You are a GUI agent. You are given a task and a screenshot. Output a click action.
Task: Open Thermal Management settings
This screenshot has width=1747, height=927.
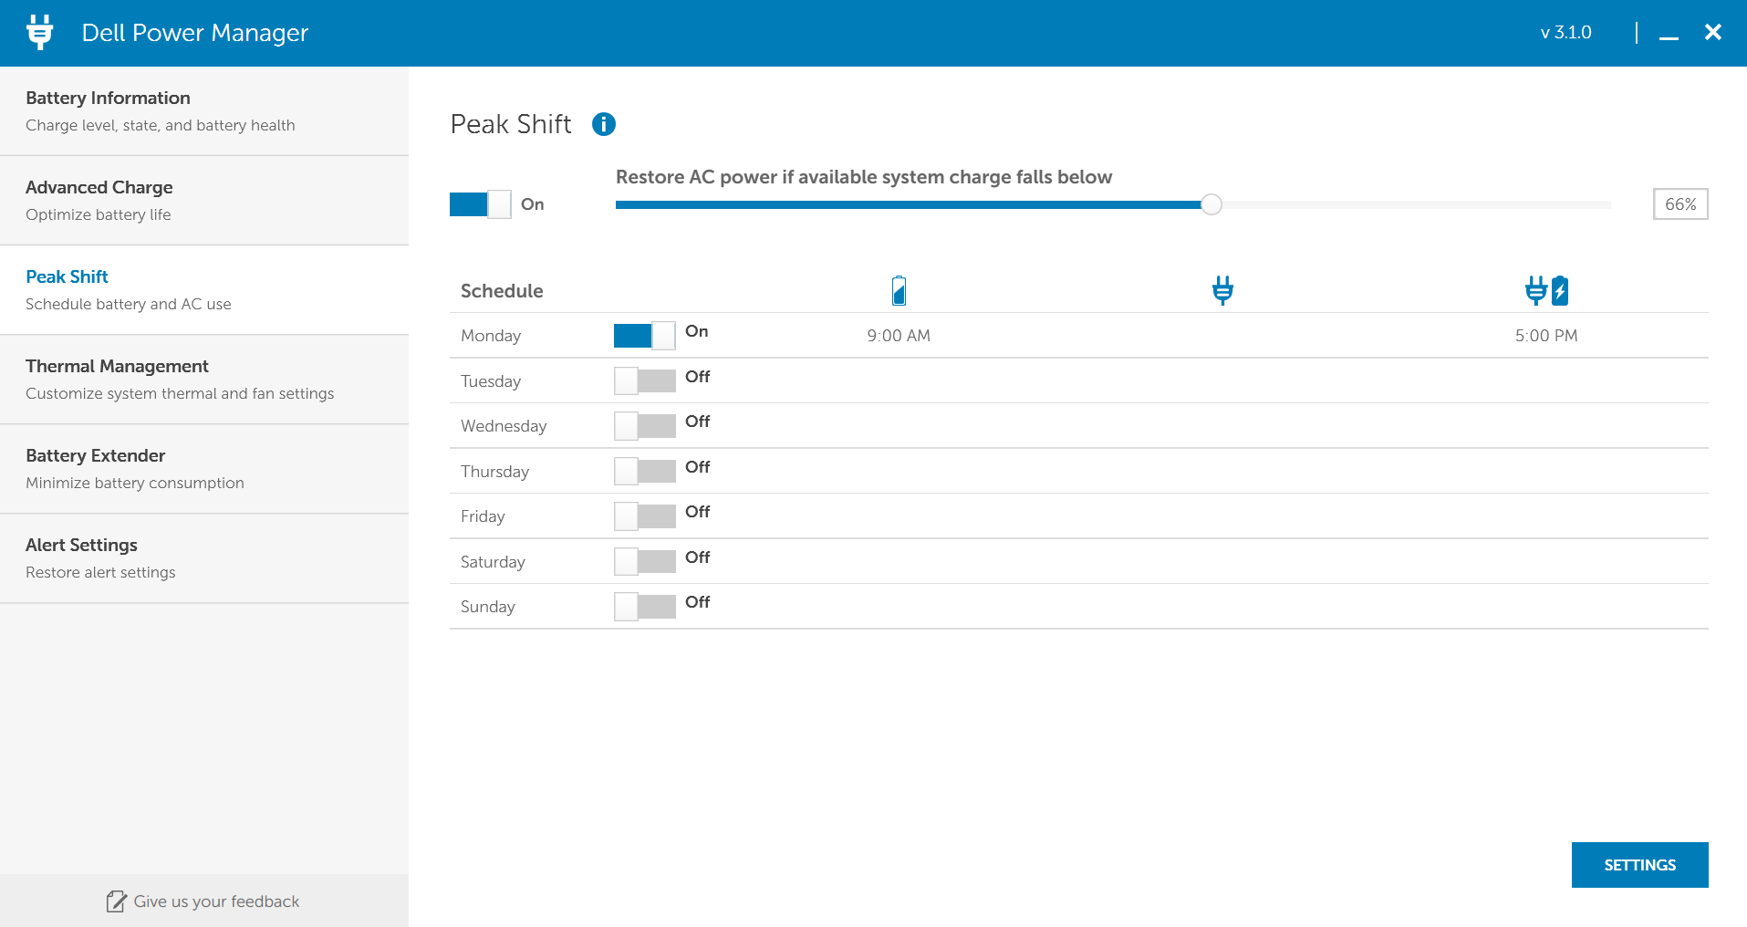[204, 379]
